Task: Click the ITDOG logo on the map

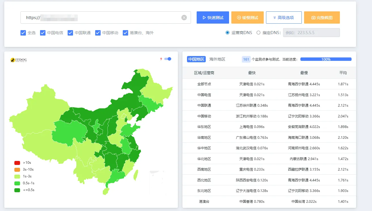Action: point(18,60)
